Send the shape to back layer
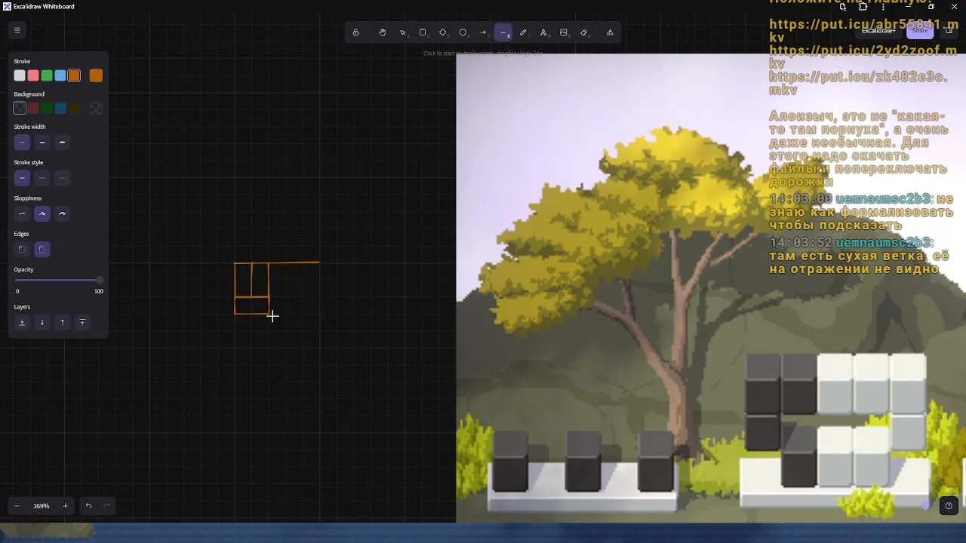966x543 pixels. (22, 323)
